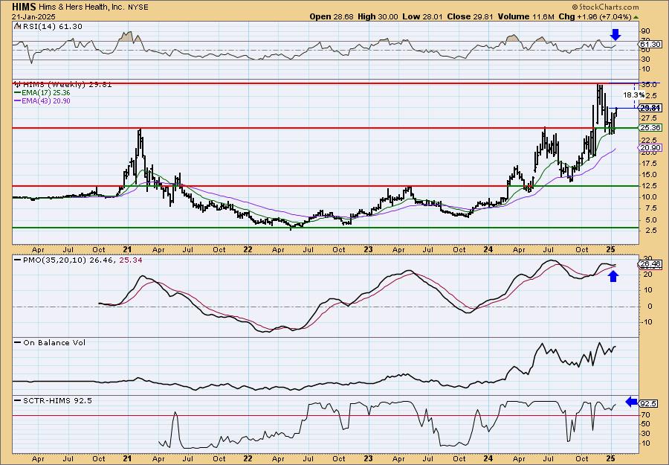Viewport: 669px width, 465px height.
Task: Click the bold HIMS ticker symbol title
Action: tap(25, 7)
